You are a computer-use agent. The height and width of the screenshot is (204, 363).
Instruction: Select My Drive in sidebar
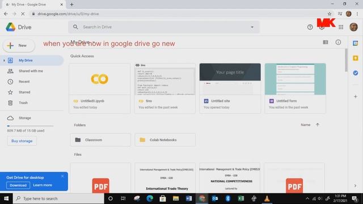(32, 61)
